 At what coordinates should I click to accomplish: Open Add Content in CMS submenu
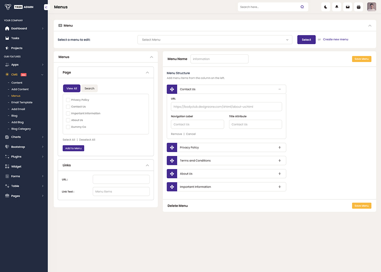point(20,89)
